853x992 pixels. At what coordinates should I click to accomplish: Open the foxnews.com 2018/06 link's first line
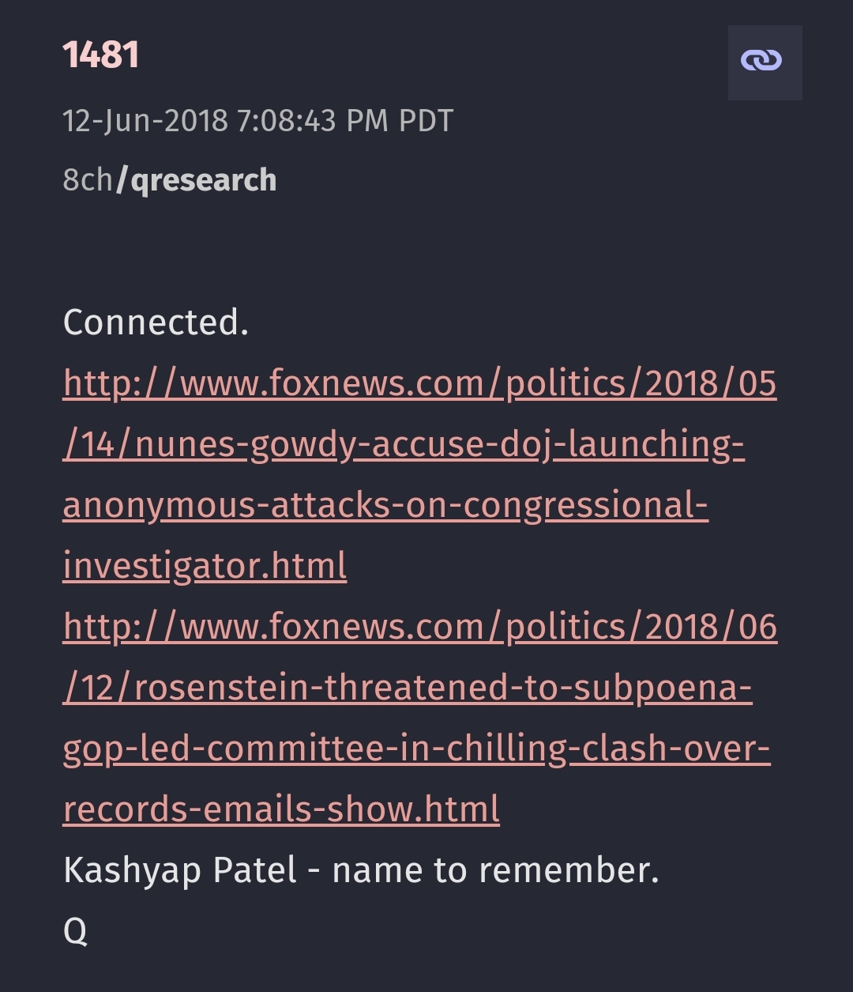coord(419,627)
